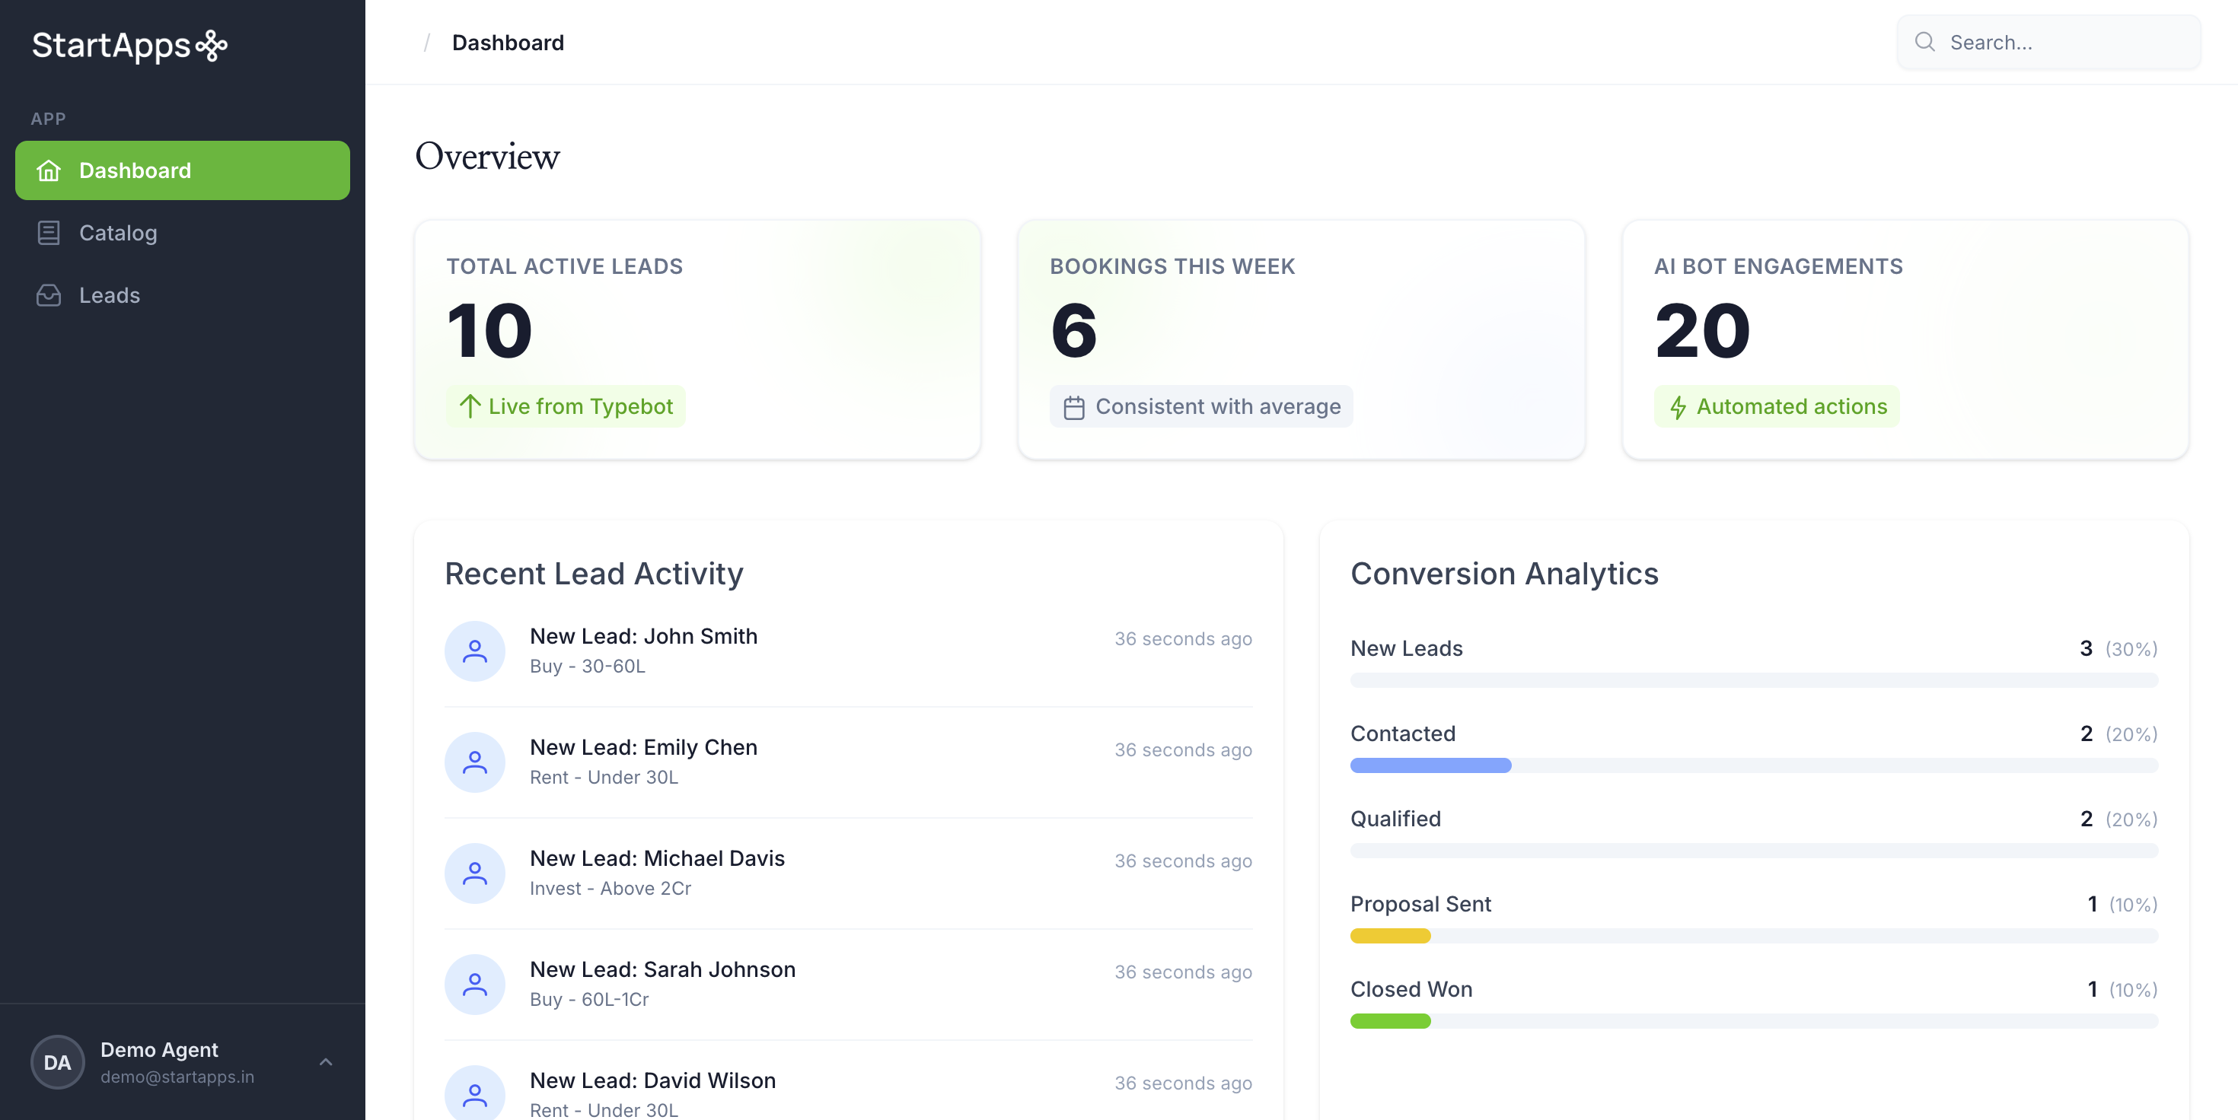Open New Lead: Michael Davis entry
The width and height of the screenshot is (2238, 1120).
click(x=657, y=859)
